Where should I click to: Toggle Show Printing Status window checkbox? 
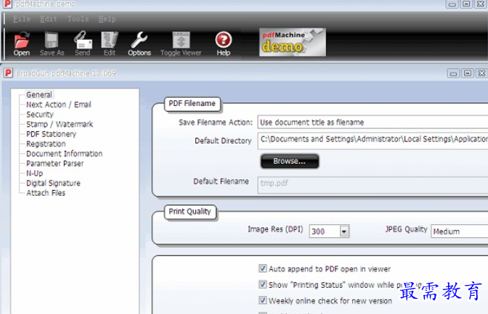(x=263, y=284)
